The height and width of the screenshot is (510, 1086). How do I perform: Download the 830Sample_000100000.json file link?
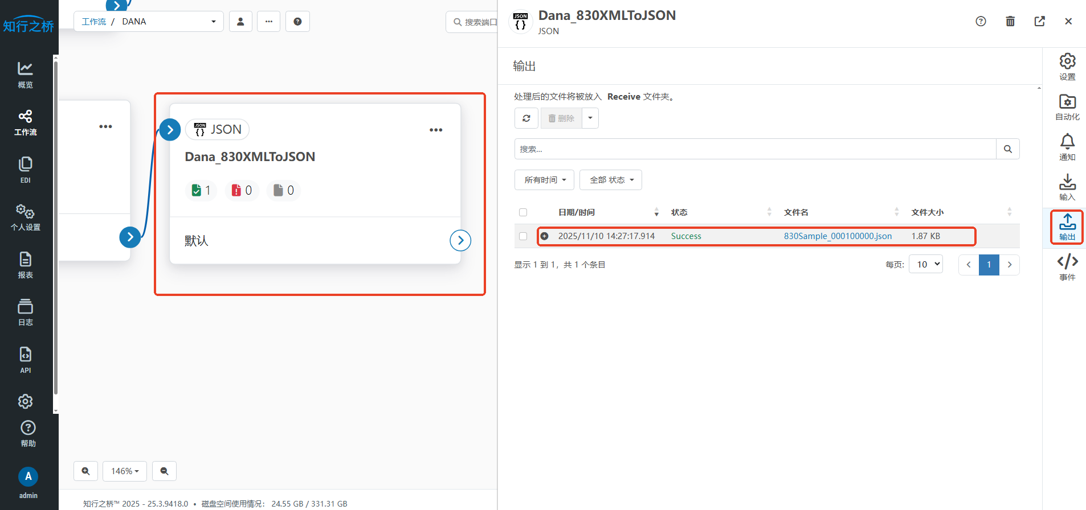click(837, 236)
